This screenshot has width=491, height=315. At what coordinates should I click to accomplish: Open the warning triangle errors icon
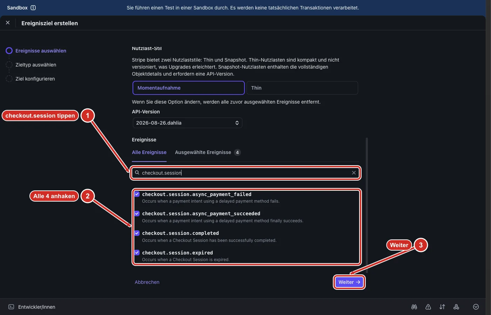(x=428, y=307)
